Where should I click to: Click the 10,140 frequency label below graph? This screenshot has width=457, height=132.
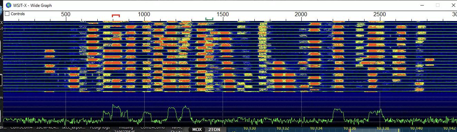click(x=417, y=128)
